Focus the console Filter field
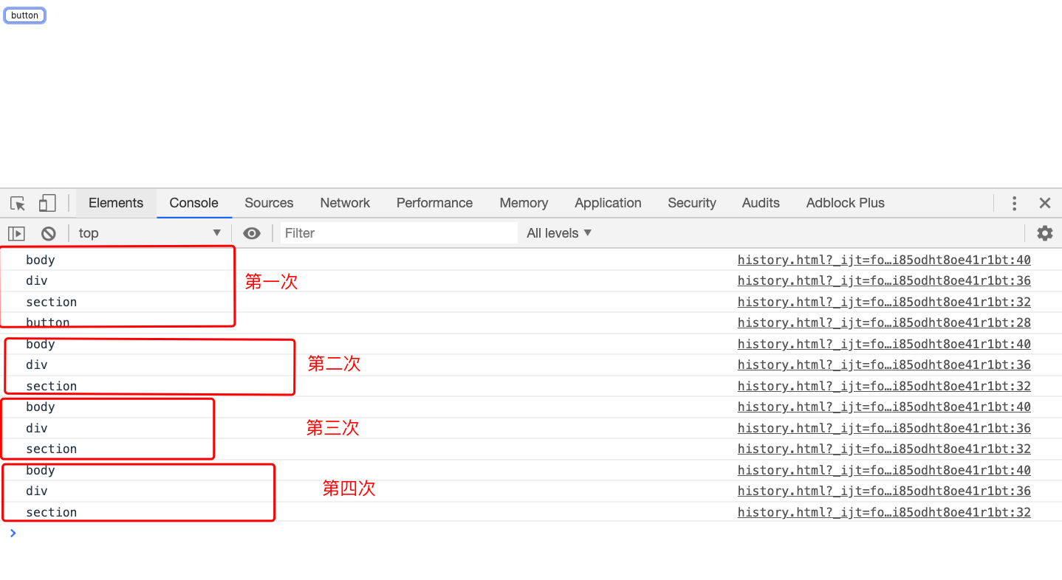This screenshot has width=1062, height=580. pos(400,233)
